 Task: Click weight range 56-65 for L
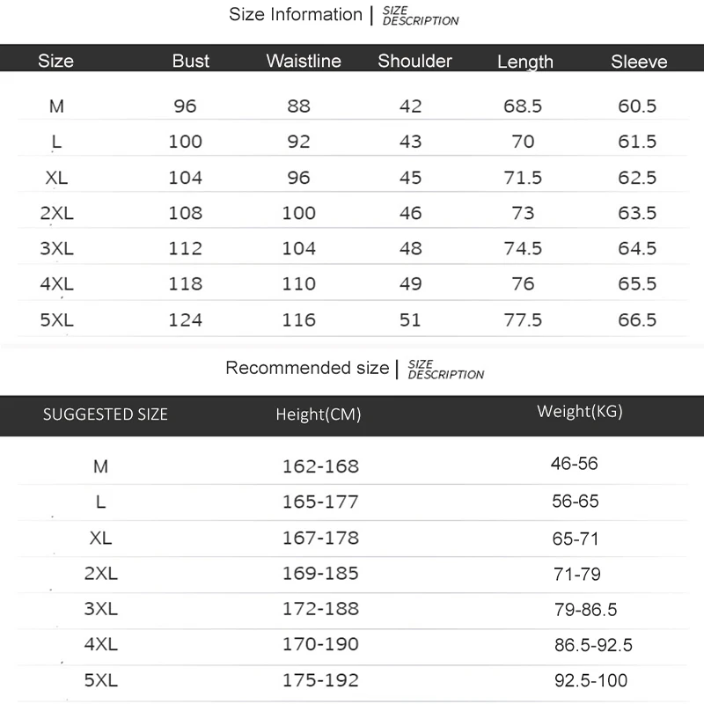(x=576, y=502)
